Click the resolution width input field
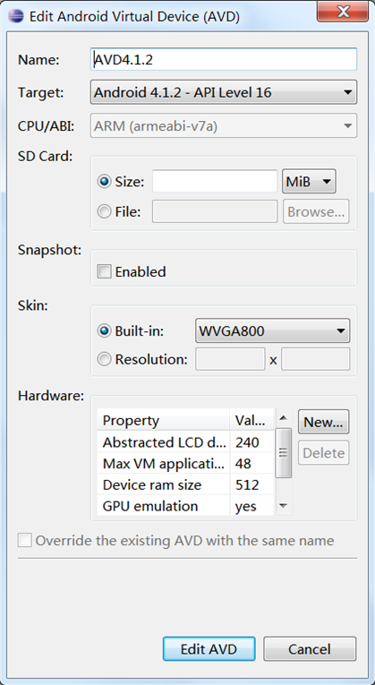Screen dimensions: 375x685 [x=230, y=359]
